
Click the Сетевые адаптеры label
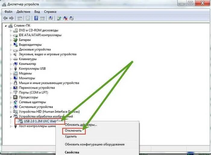pyautogui.click(x=33, y=102)
